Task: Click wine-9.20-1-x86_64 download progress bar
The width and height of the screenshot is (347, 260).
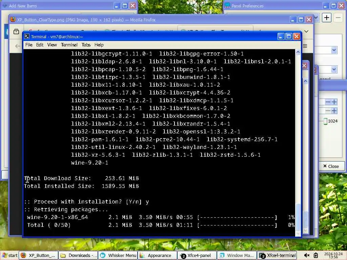Action: coord(237,217)
